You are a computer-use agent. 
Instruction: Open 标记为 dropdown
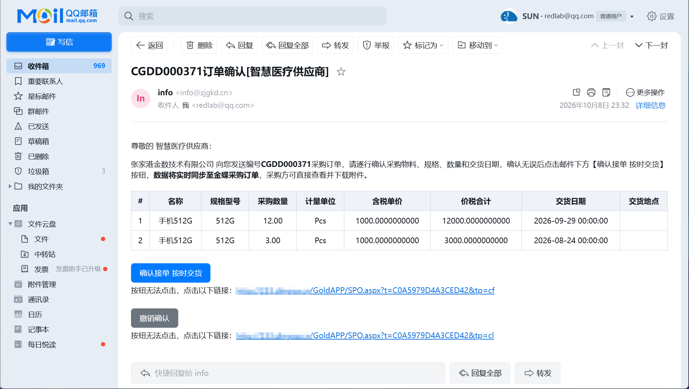pyautogui.click(x=423, y=45)
